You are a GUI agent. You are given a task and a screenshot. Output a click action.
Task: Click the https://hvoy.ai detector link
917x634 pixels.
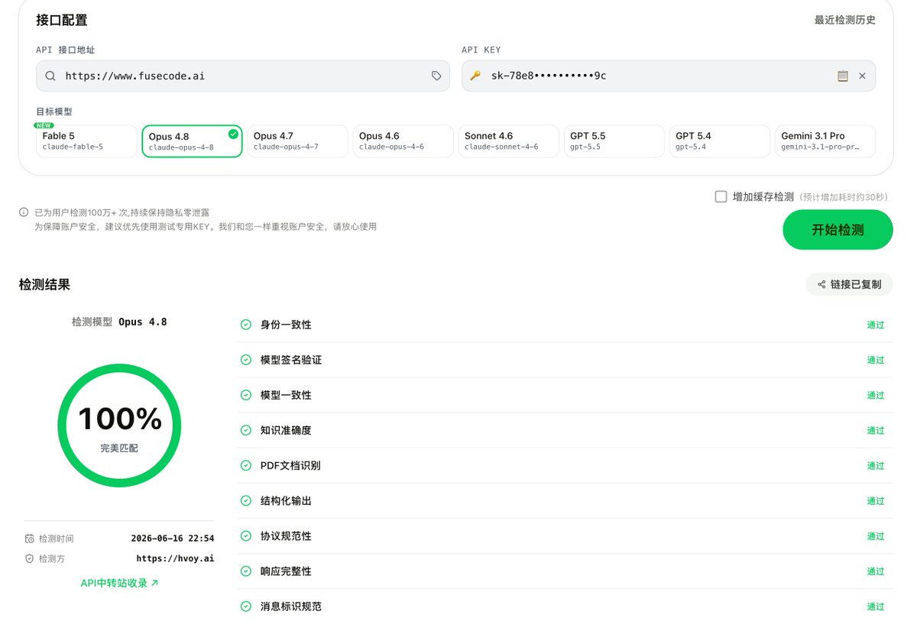click(x=175, y=558)
